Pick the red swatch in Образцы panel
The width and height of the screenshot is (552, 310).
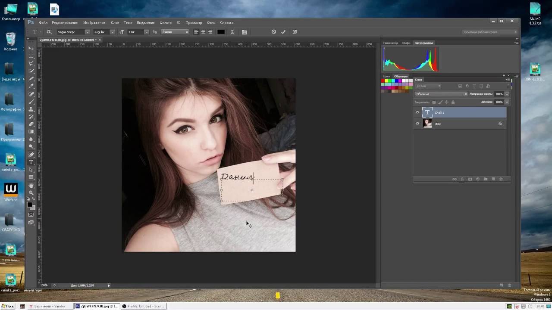point(383,81)
